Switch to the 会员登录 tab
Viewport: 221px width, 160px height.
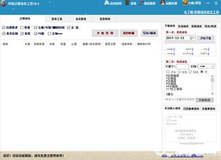click(x=81, y=19)
